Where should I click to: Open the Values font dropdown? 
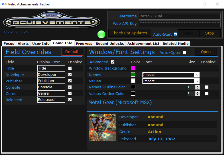coord(197,81)
